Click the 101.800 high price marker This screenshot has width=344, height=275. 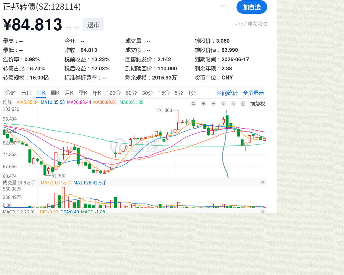tap(164, 110)
